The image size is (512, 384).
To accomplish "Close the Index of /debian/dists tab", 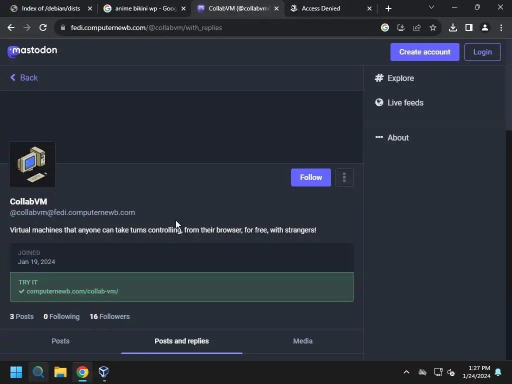I will point(90,8).
